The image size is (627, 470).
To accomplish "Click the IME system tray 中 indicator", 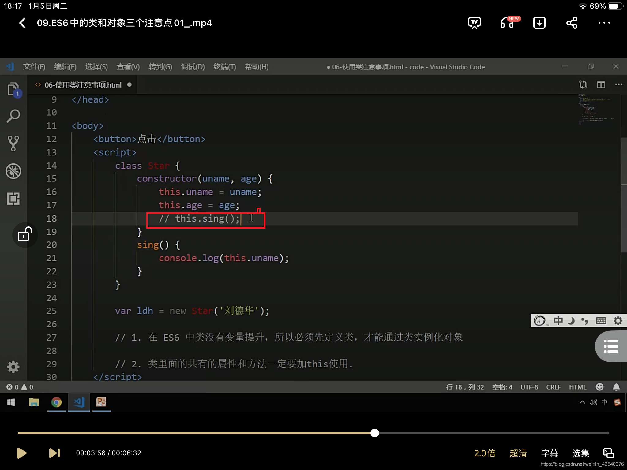I will (604, 402).
